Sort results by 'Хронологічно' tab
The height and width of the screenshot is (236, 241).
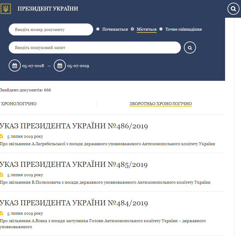(19, 104)
